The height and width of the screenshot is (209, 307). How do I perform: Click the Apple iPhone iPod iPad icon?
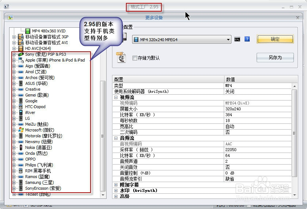[x=21, y=60]
